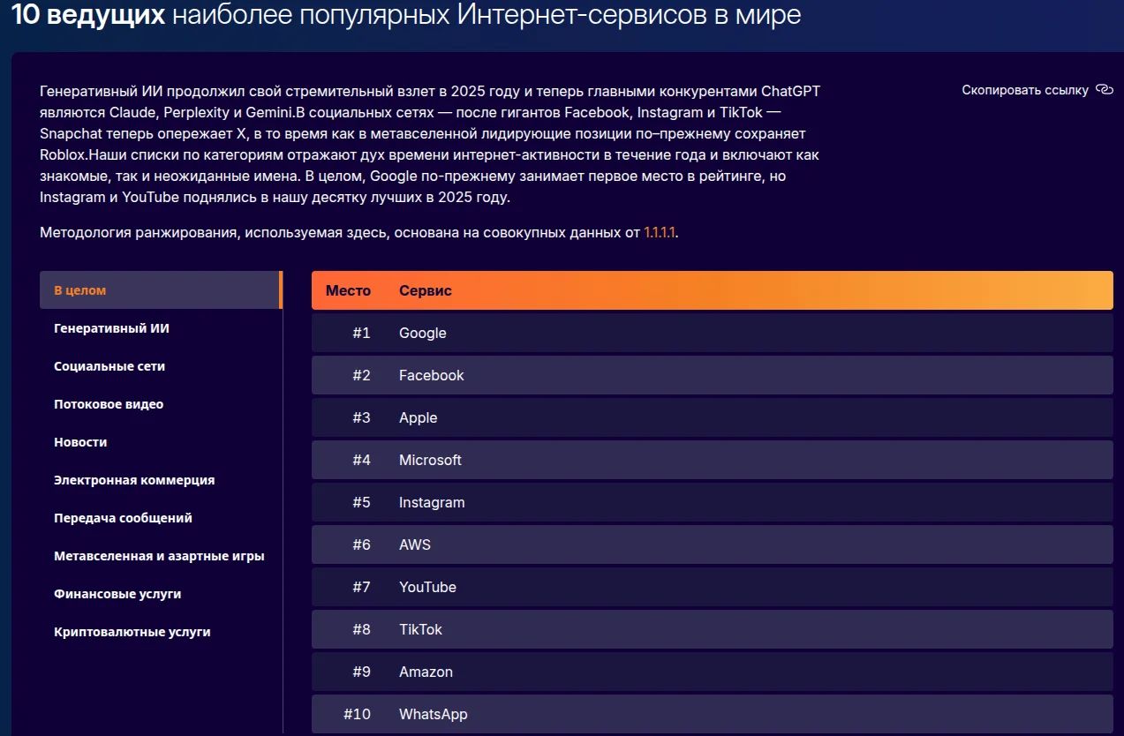Select the WhatsApp row
This screenshot has width=1124, height=736.
click(x=712, y=714)
